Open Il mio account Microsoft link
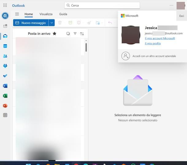Viewport: 187px width, 165px height. pyautogui.click(x=160, y=38)
